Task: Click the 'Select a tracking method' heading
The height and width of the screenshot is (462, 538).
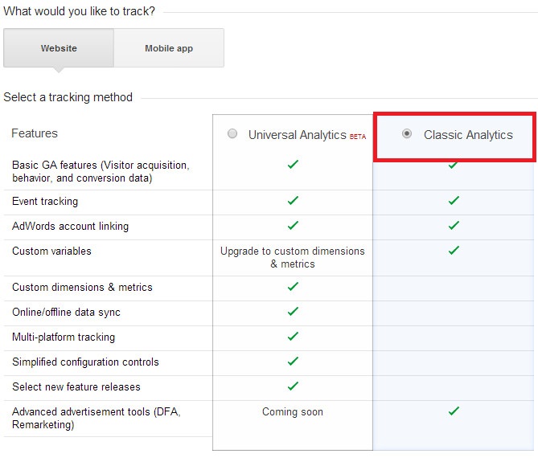Action: pyautogui.click(x=68, y=97)
